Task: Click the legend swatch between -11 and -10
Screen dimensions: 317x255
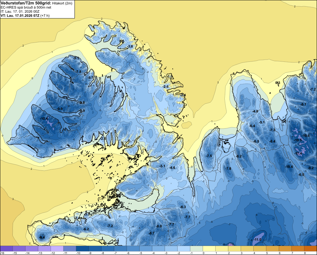Action: tap(70, 249)
